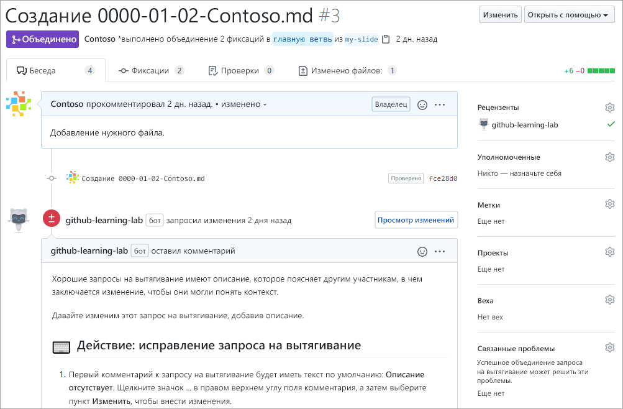Click the Метки sidebar heading
The width and height of the screenshot is (623, 409).
489,205
